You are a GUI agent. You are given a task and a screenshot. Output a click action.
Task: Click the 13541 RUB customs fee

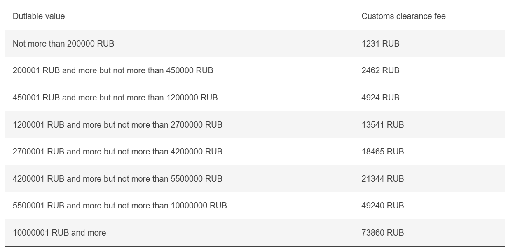click(x=383, y=124)
